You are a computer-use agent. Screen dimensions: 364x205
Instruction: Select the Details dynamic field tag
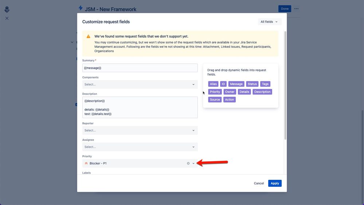(x=244, y=92)
